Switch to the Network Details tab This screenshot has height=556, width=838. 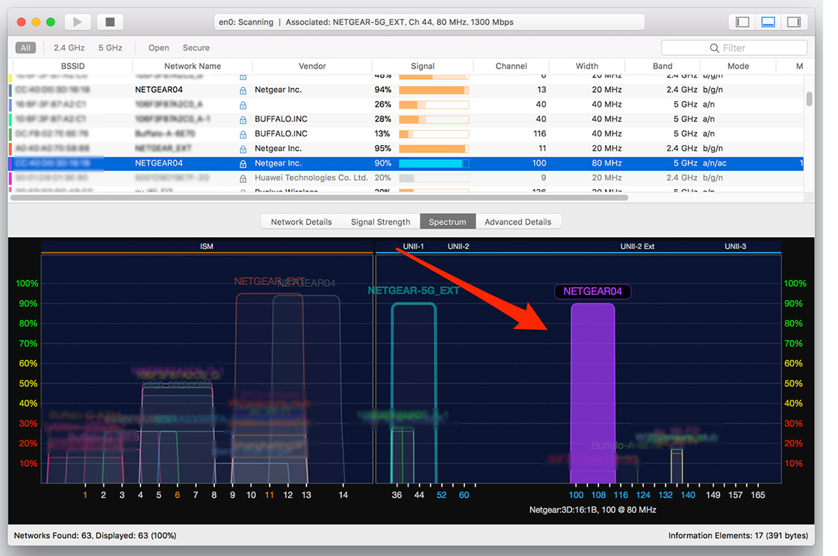(301, 222)
